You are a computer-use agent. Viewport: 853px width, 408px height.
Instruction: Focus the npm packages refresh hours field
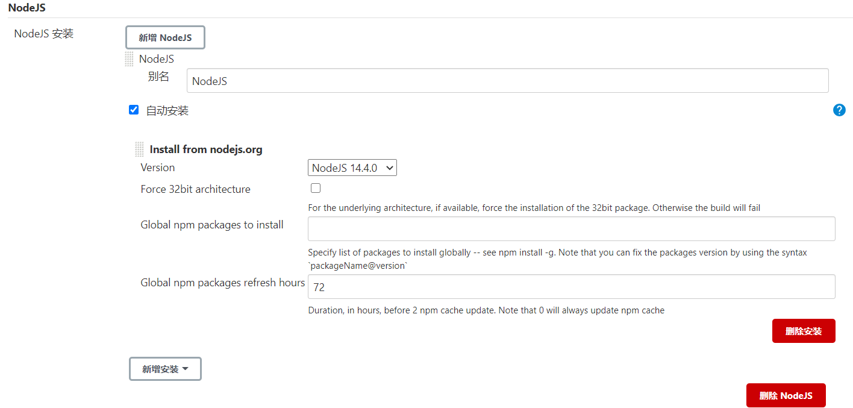[x=571, y=287]
